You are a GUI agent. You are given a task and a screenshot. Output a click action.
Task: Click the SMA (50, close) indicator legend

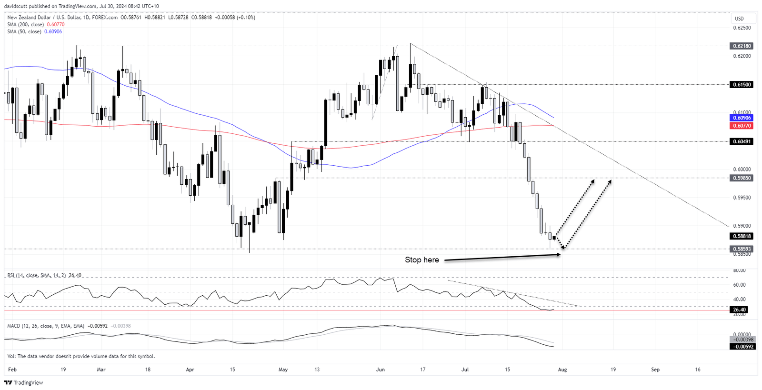[34, 31]
